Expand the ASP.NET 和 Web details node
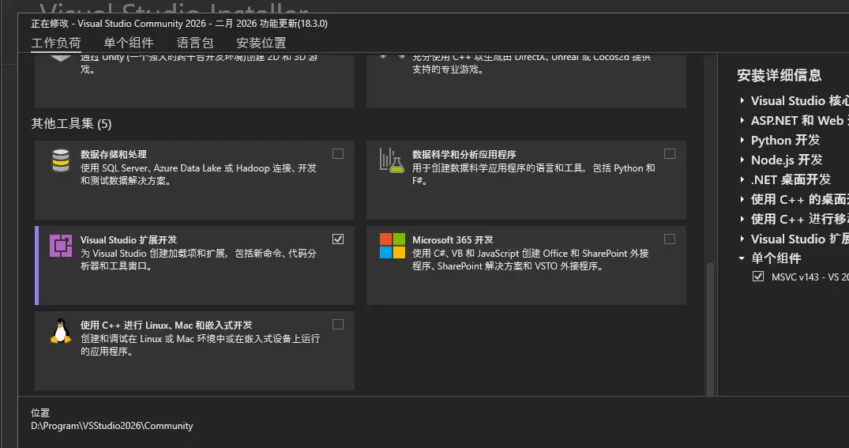 (x=742, y=120)
